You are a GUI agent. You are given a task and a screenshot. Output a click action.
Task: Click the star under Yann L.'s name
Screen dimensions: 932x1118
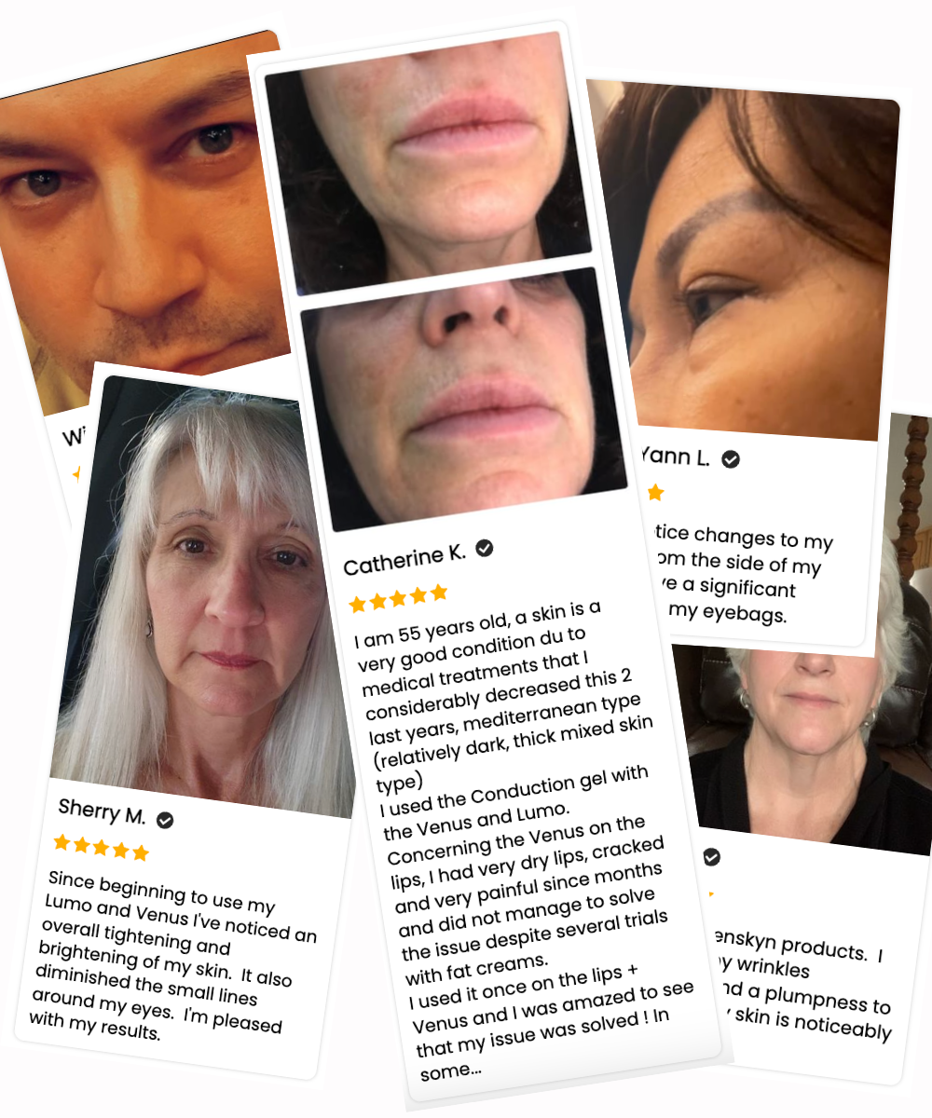tap(655, 492)
